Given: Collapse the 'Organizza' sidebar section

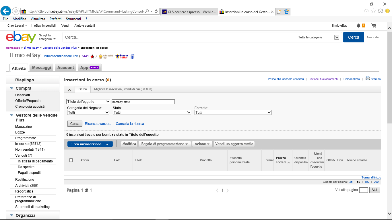Looking at the screenshot, I should (x=12, y=215).
